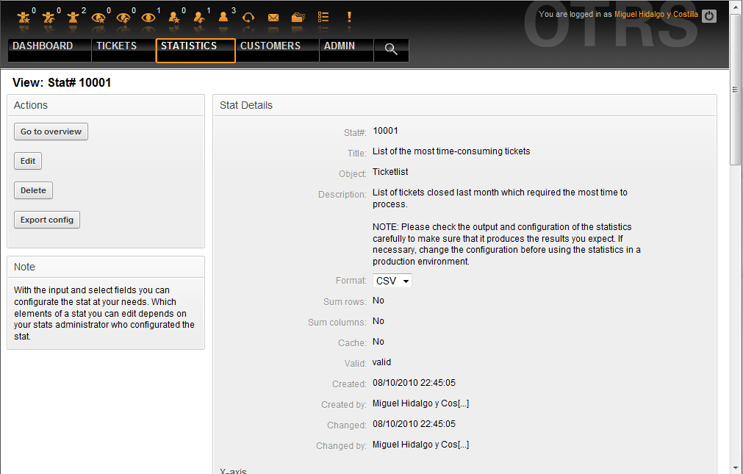Click the exclamation mark escalation icon
The image size is (743, 474).
tap(349, 17)
